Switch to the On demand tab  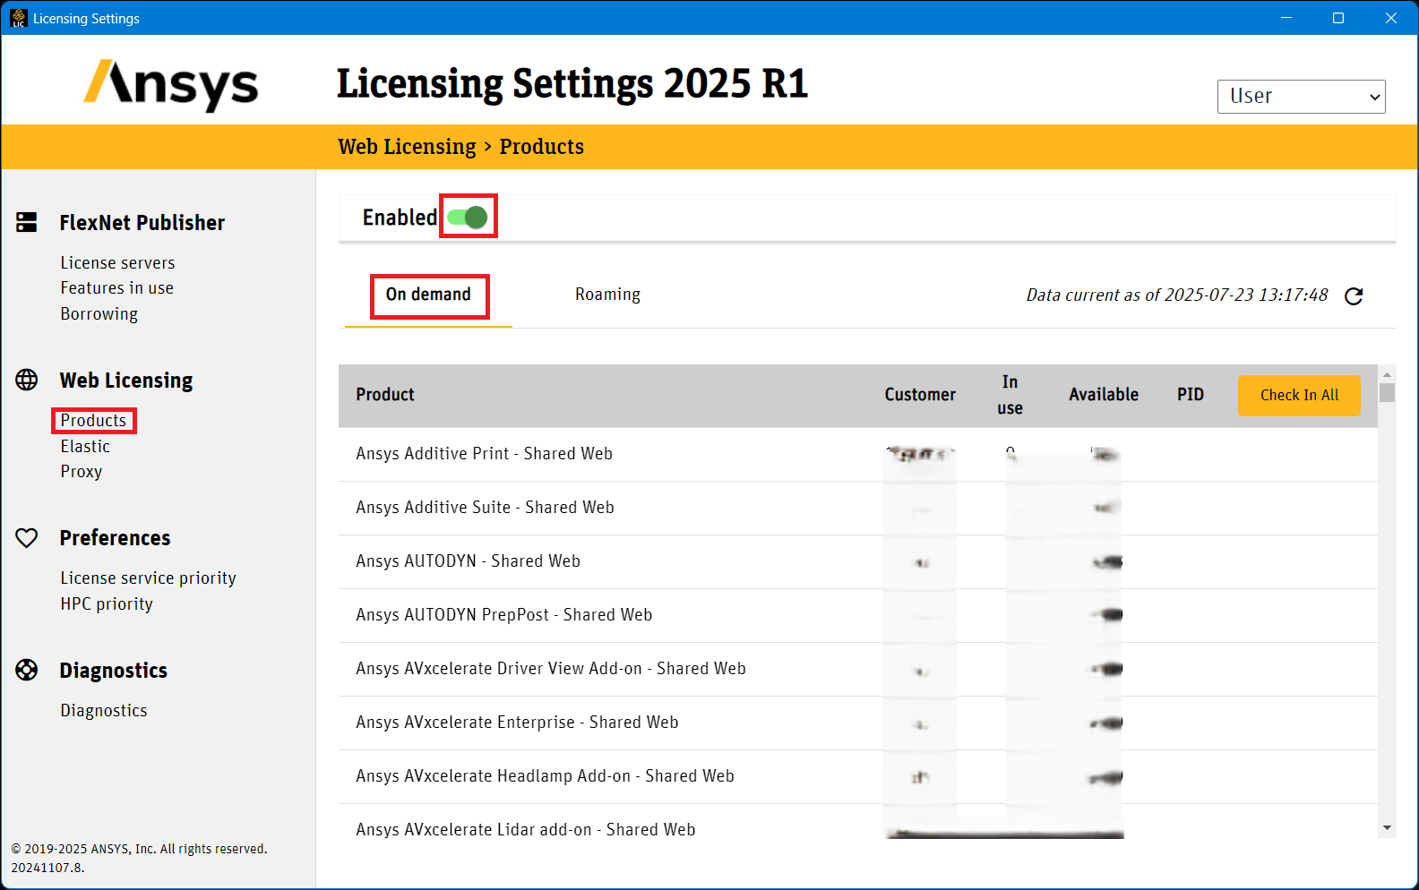pos(428,295)
